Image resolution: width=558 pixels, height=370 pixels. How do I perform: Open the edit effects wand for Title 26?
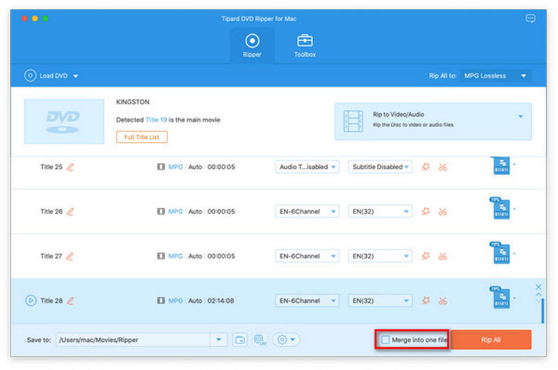click(425, 212)
